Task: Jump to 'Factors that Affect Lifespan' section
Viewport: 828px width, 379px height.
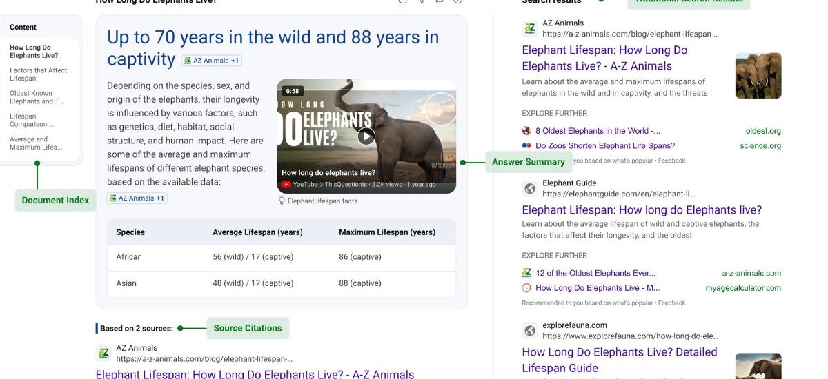Action: click(x=39, y=74)
